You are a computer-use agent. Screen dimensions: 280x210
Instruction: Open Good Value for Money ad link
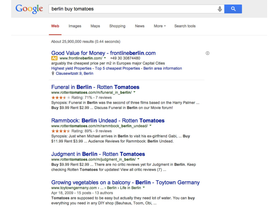(103, 53)
